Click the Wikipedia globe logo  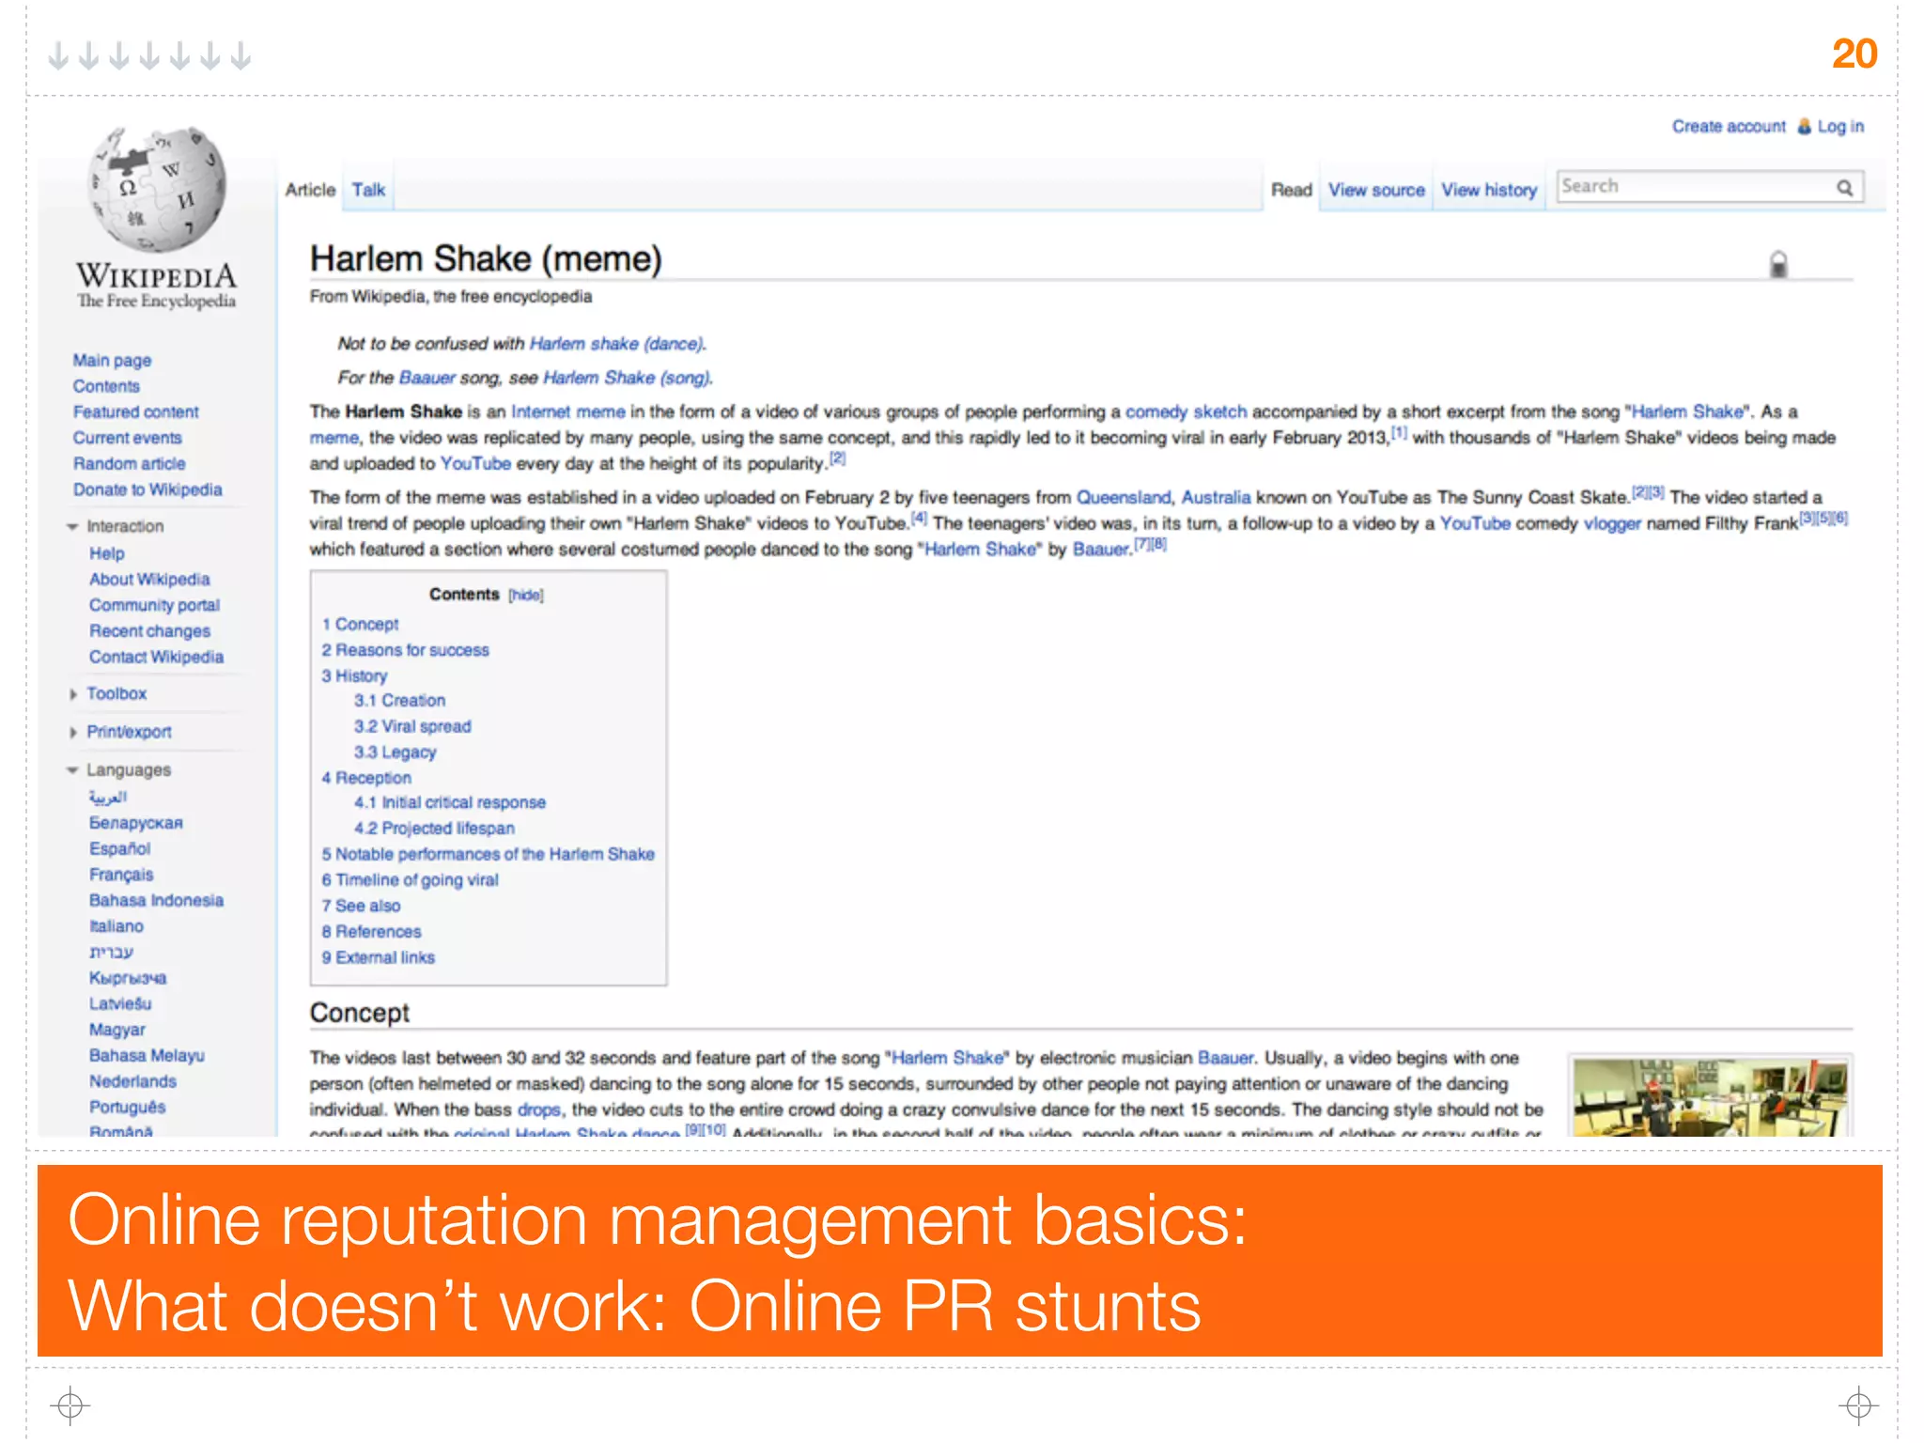pos(157,189)
